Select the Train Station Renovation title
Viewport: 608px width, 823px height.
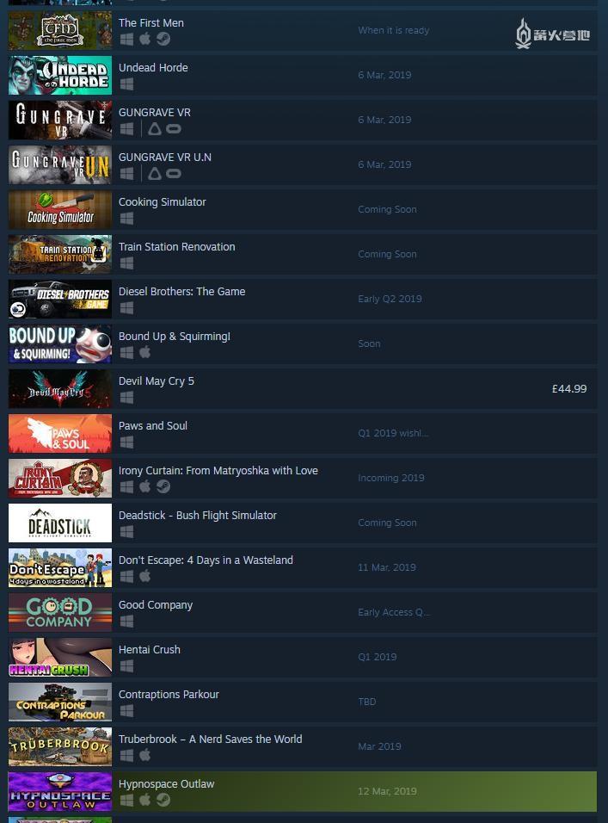(x=176, y=247)
